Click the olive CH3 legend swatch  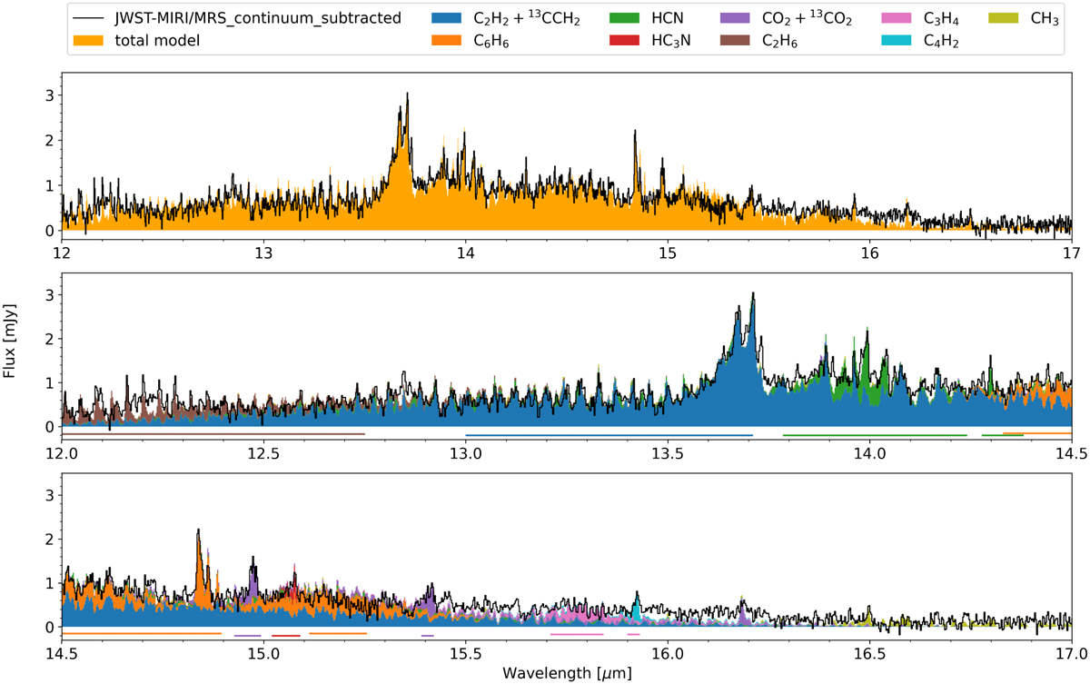[x=1006, y=18]
